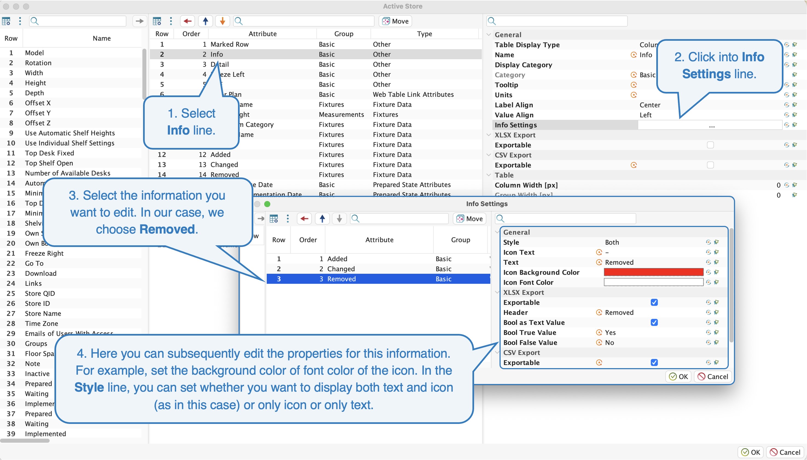Click reset icon on Bool False Value row
Viewport: 807px width, 460px height.
coord(709,342)
